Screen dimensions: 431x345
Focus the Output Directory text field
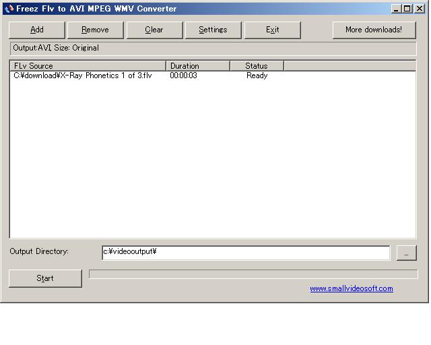[246, 253]
